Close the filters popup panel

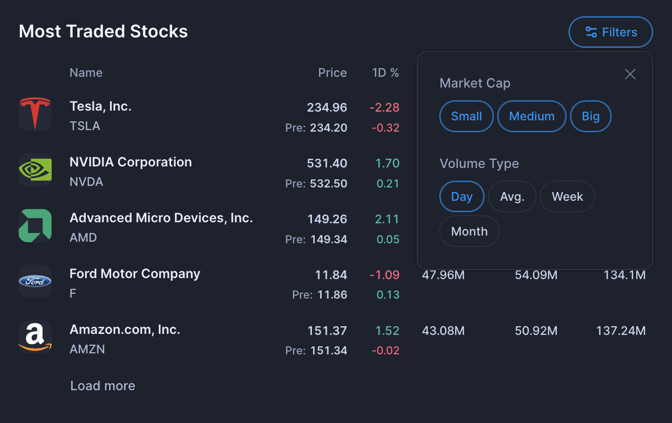click(630, 74)
